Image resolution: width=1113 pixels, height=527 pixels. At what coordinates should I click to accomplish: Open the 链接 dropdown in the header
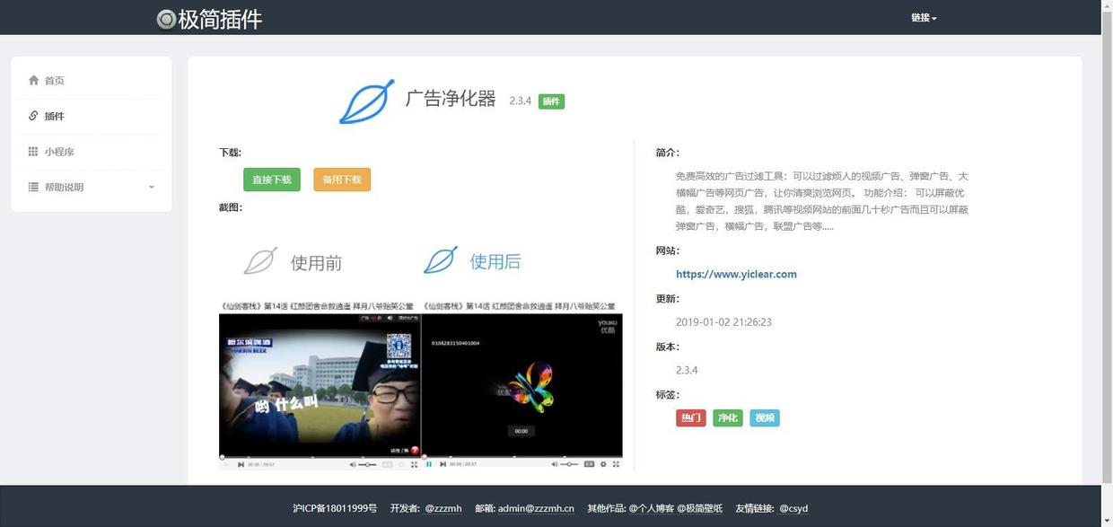point(924,18)
